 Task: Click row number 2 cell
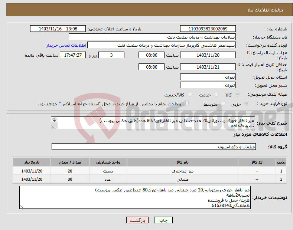[281, 179]
